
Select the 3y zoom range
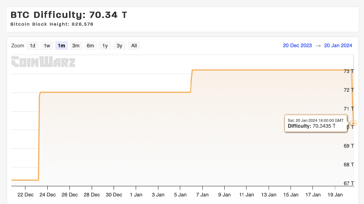tap(119, 45)
